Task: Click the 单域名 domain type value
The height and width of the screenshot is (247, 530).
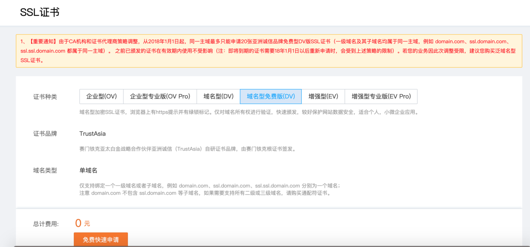Action: point(88,170)
